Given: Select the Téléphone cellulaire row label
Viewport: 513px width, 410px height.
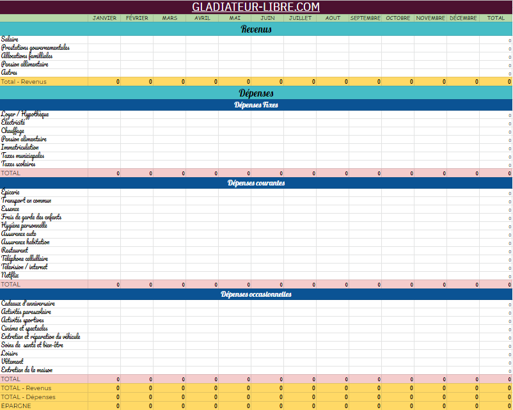Looking at the screenshot, I should [24, 259].
